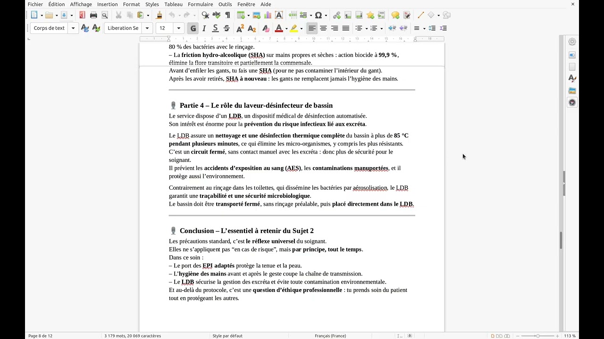Image resolution: width=604 pixels, height=339 pixels.
Task: Insert an image
Action: 257,15
